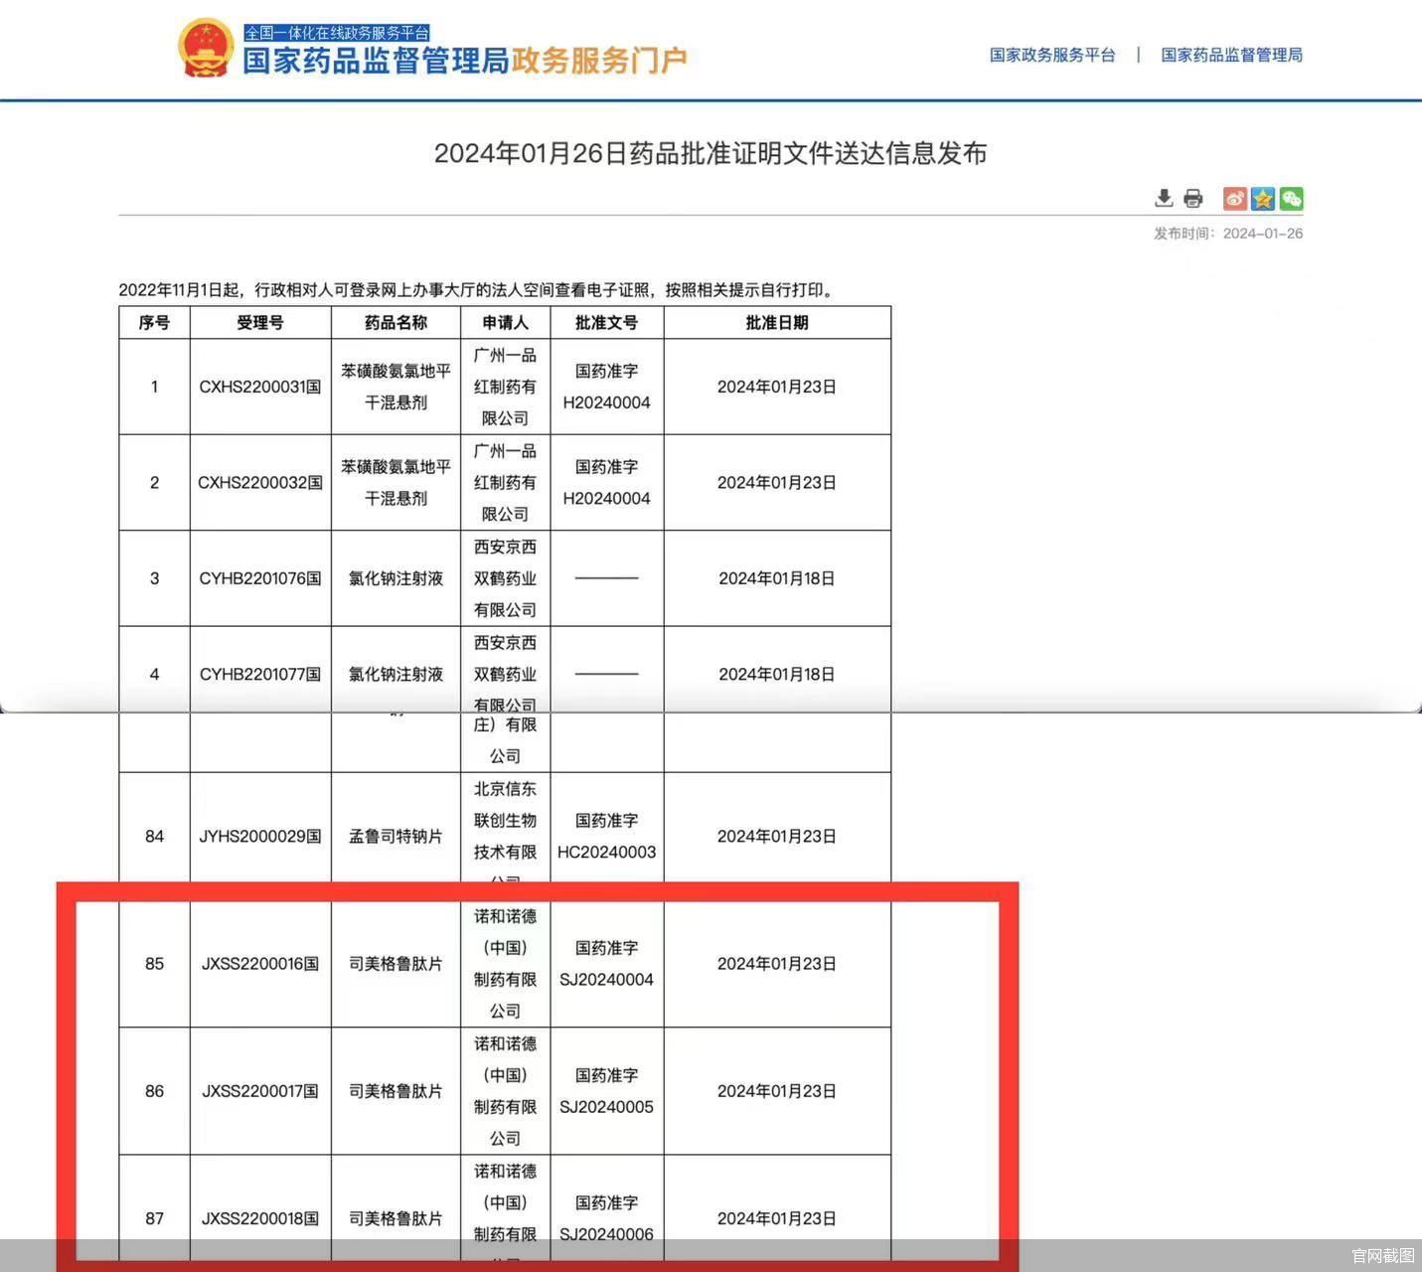Viewport: 1422px width, 1272px height.
Task: Share the page to Qzone
Action: click(x=1263, y=199)
